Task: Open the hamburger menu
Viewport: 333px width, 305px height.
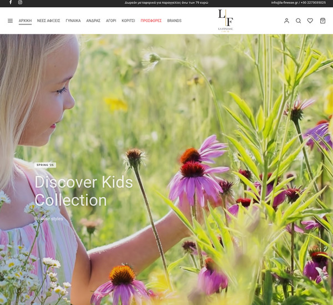Action: [x=10, y=21]
